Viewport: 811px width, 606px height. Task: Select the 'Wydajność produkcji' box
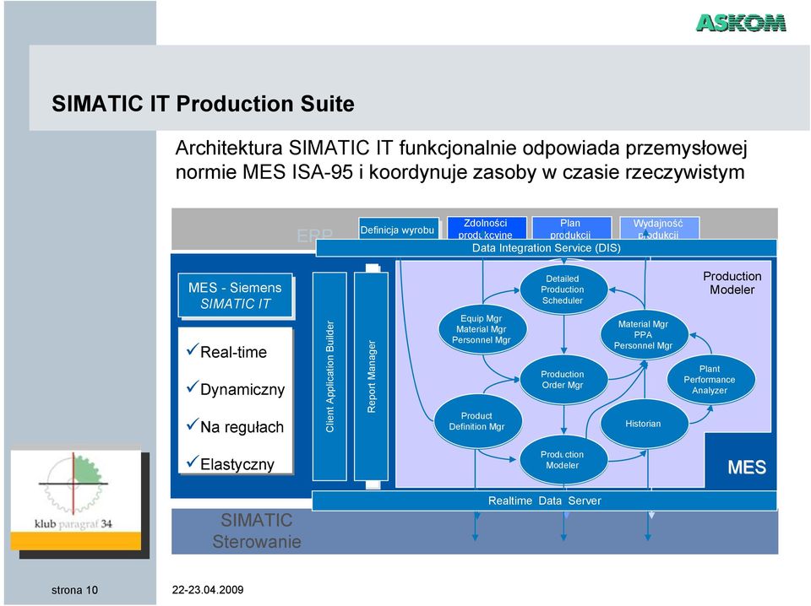tap(658, 229)
